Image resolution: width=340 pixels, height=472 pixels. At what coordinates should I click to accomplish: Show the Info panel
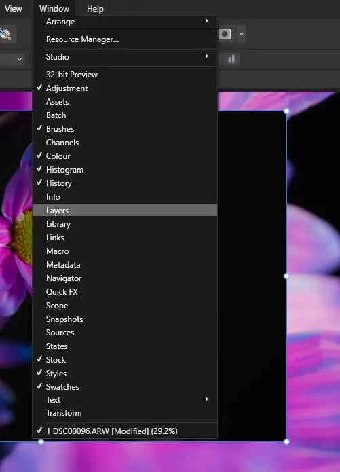[x=125, y=196]
